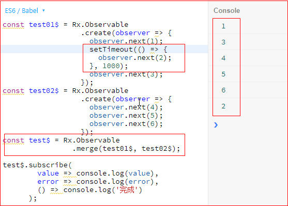The width and height of the screenshot is (288, 206).
Task: Click the const test$ = Rx.Observable line
Action: point(61,140)
